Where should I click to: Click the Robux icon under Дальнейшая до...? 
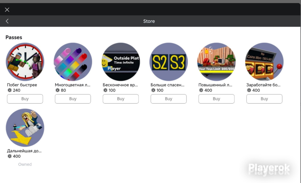[10, 156]
